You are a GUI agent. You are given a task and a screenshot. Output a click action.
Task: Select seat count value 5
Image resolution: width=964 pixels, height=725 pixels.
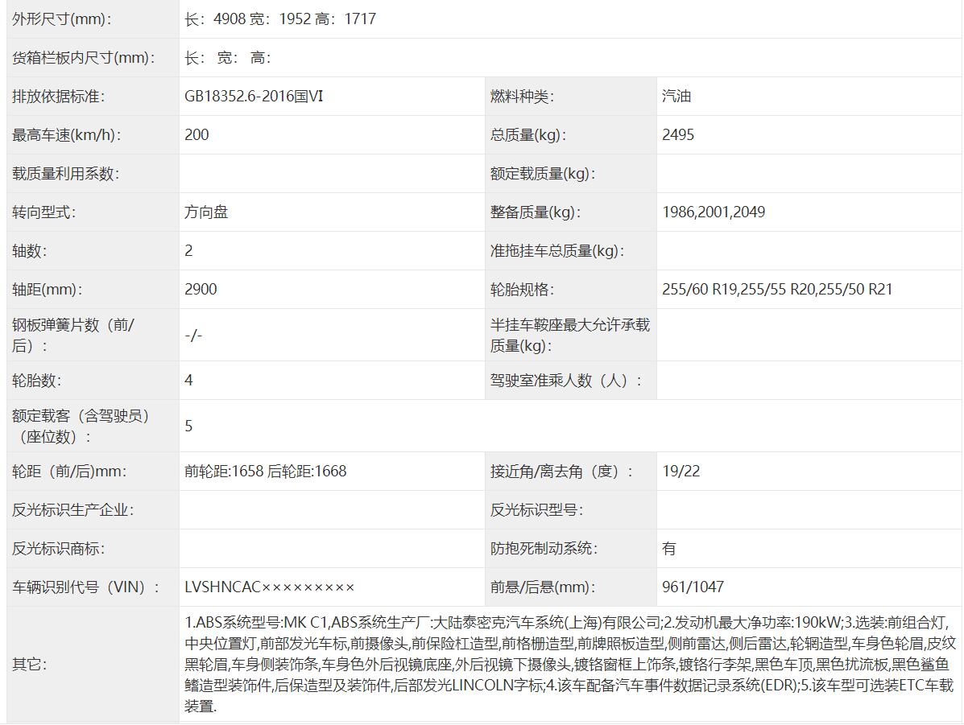click(188, 426)
